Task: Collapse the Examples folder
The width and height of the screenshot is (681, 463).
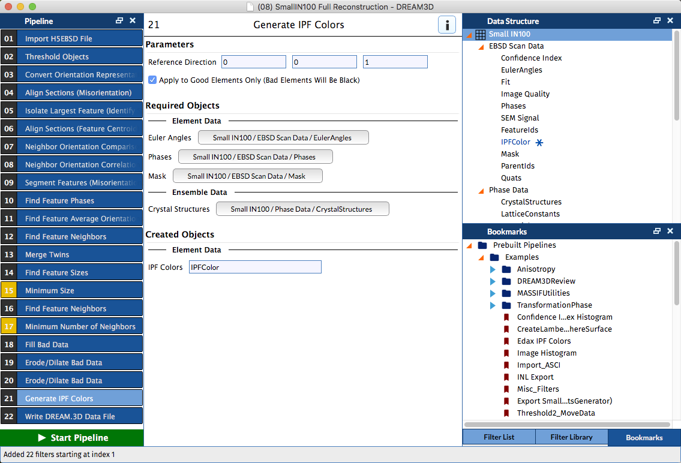Action: click(x=481, y=258)
